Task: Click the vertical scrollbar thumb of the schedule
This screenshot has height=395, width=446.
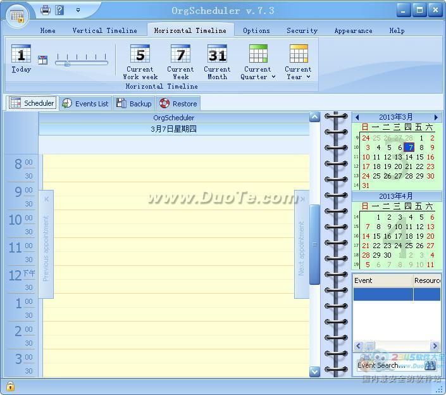Action: (x=314, y=244)
